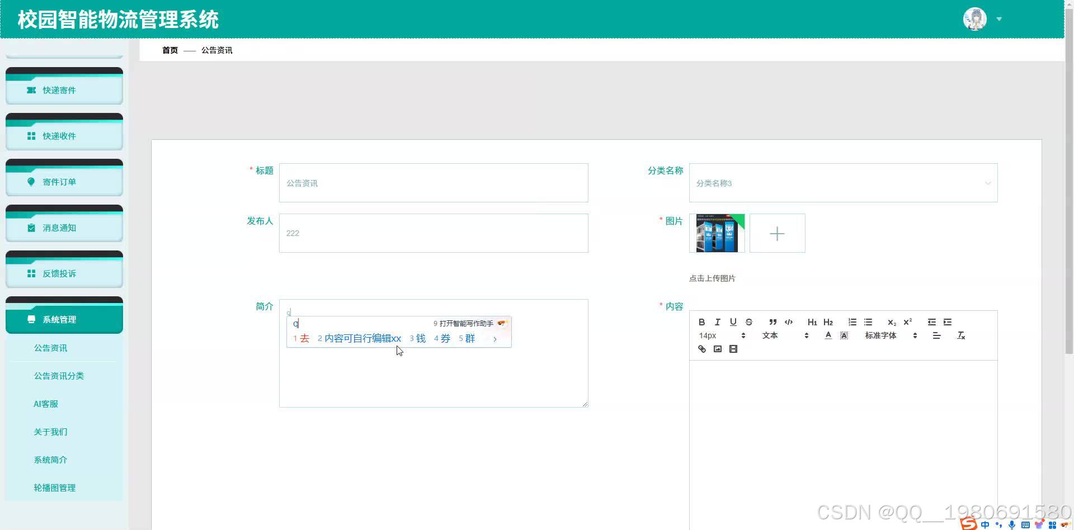This screenshot has height=530, width=1074.
Task: Clear text formatting in the editor
Action: pos(961,335)
